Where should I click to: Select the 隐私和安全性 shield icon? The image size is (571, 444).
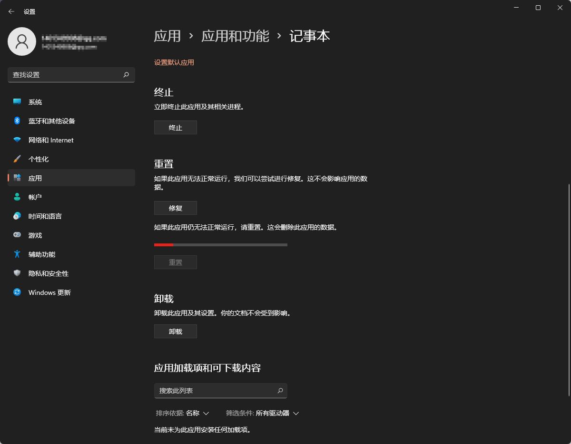(x=17, y=273)
